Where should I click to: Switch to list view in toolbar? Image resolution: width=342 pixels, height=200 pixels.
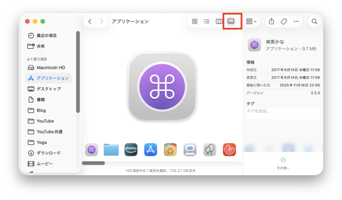click(x=206, y=21)
